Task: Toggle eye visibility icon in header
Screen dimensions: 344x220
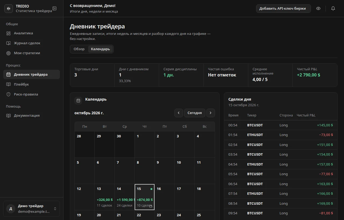Action: coord(318,9)
